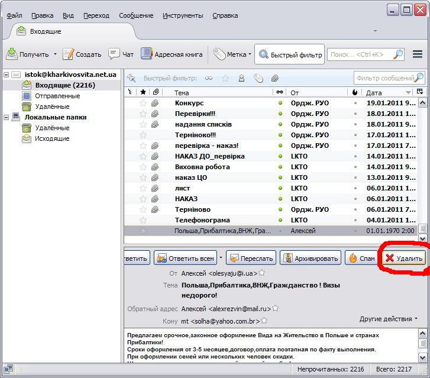Sort by thread column header icon
This screenshot has width=430, height=378.
[x=130, y=92]
